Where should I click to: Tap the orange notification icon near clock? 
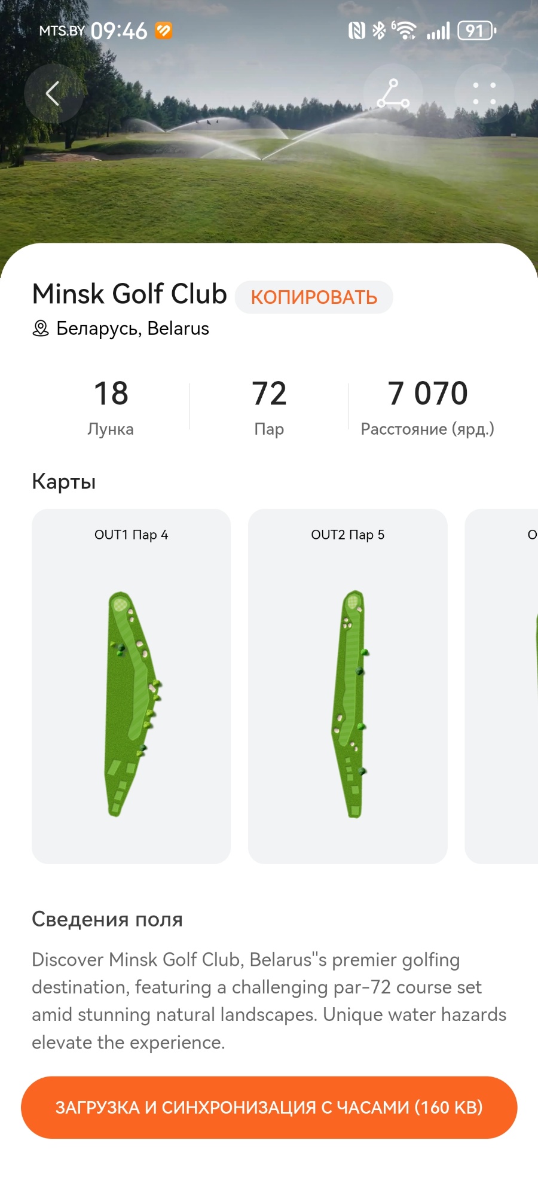click(164, 31)
